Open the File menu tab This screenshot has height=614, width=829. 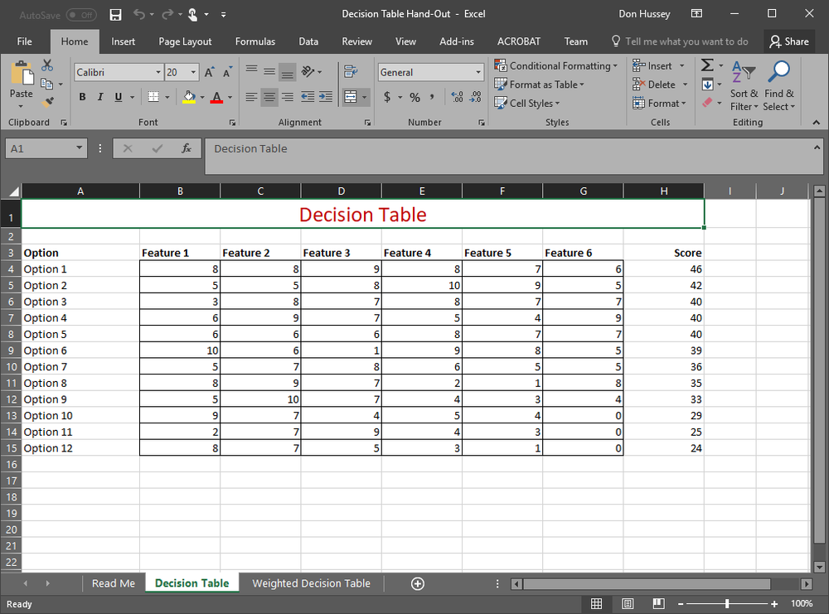[x=24, y=41]
